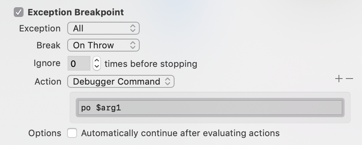Click the chevron arrows on the All popup
This screenshot has height=145, width=362.
tap(132, 28)
